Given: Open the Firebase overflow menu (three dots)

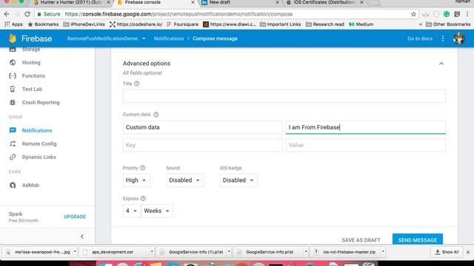Looking at the screenshot, I should click(443, 38).
